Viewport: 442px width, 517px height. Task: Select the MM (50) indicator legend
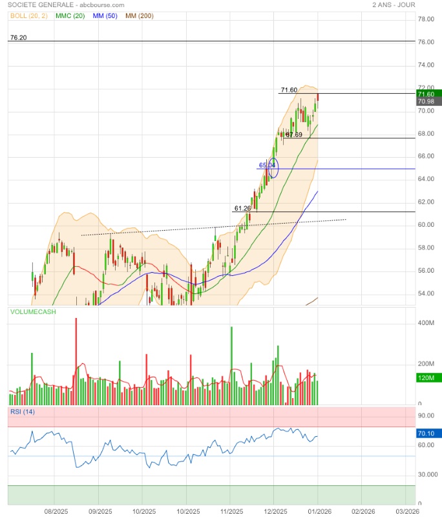click(105, 16)
